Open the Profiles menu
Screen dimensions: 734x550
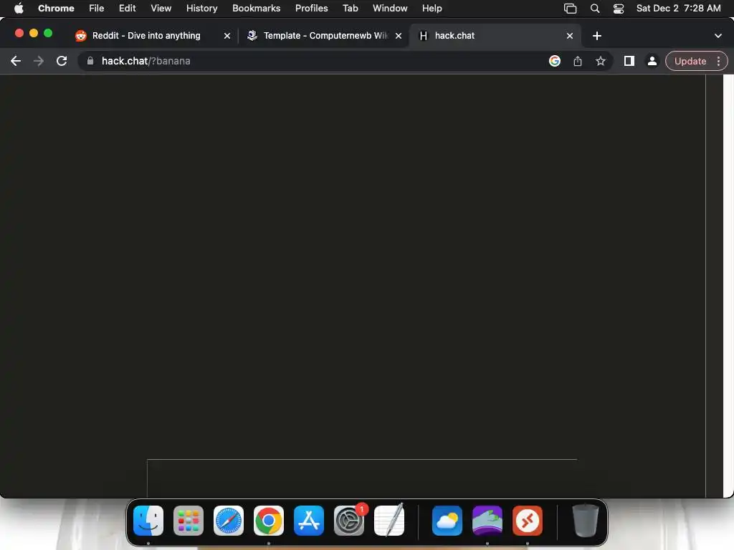pos(311,9)
